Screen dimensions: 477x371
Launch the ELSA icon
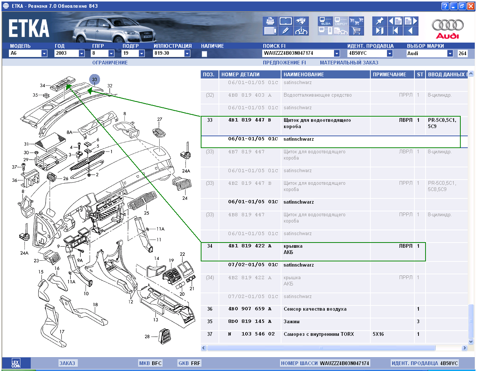pyautogui.click(x=326, y=21)
